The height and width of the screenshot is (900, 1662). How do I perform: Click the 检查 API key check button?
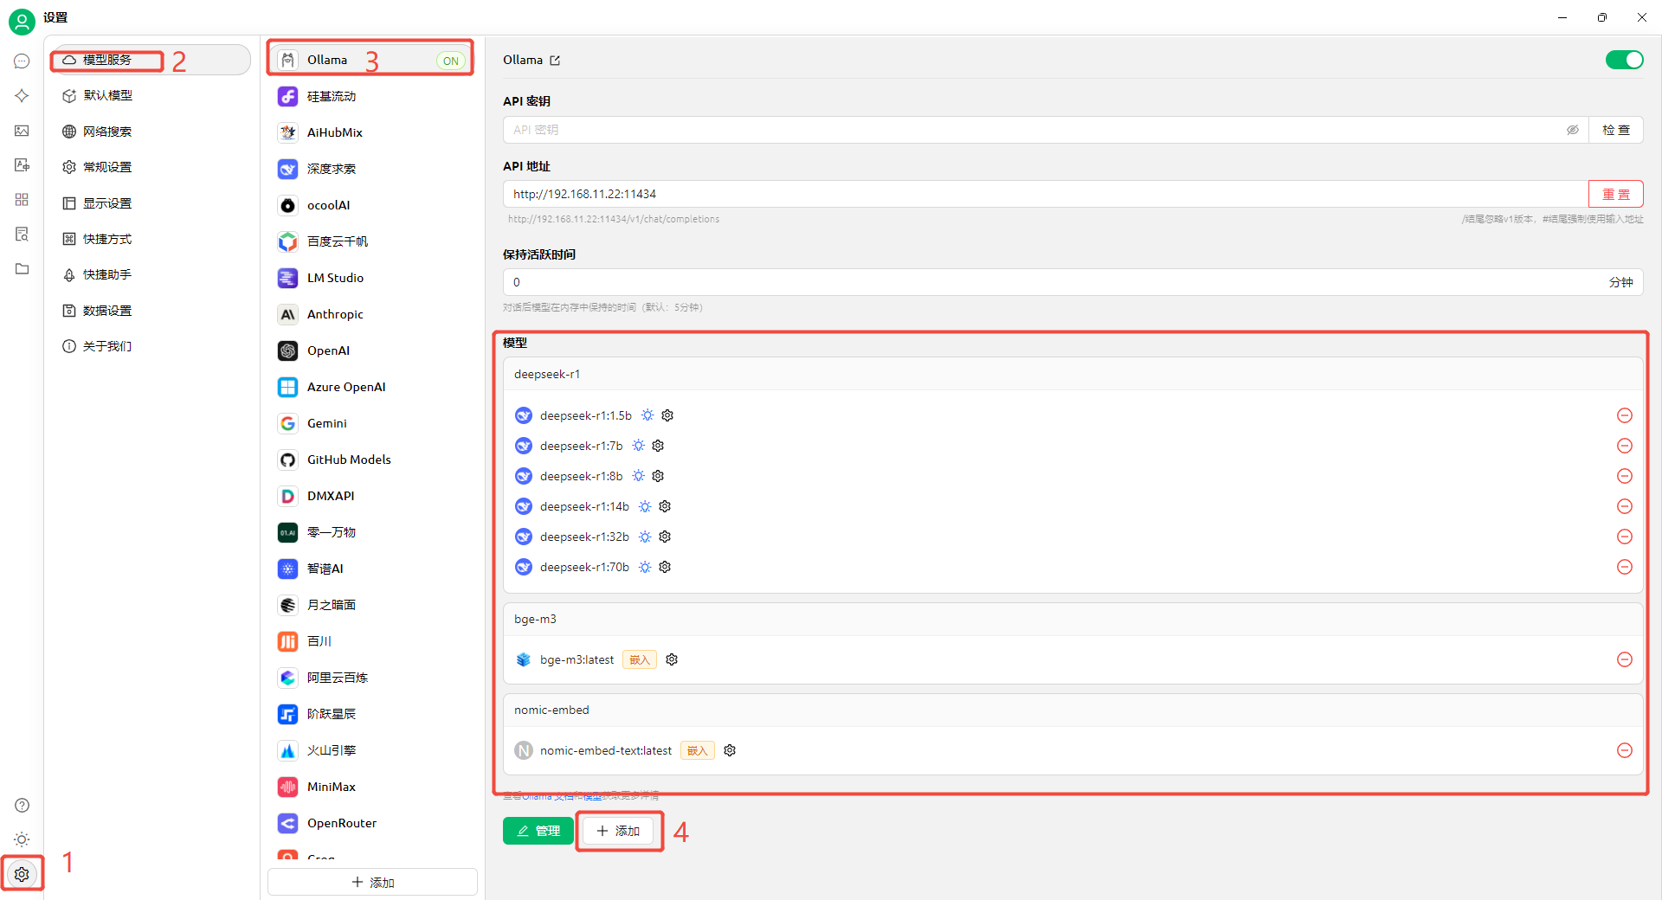point(1615,130)
